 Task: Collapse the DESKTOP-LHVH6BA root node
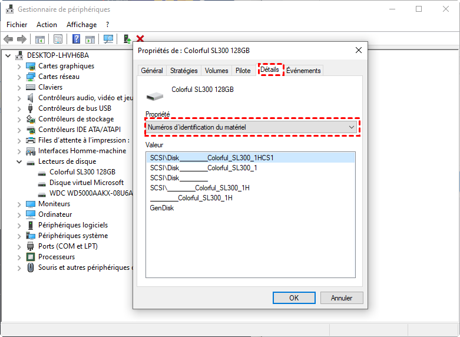8,55
